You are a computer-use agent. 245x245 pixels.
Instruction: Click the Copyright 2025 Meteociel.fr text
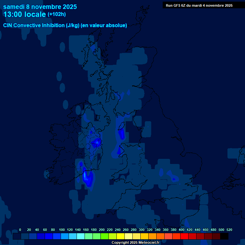[135, 243]
